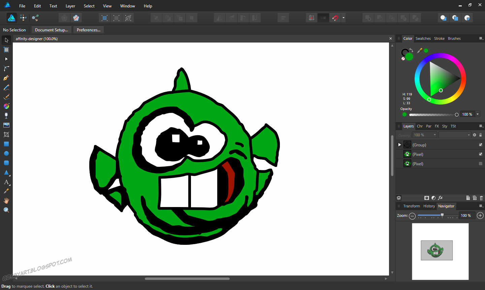
Task: Pick the Zoom magnifier tool
Action: coord(6,210)
